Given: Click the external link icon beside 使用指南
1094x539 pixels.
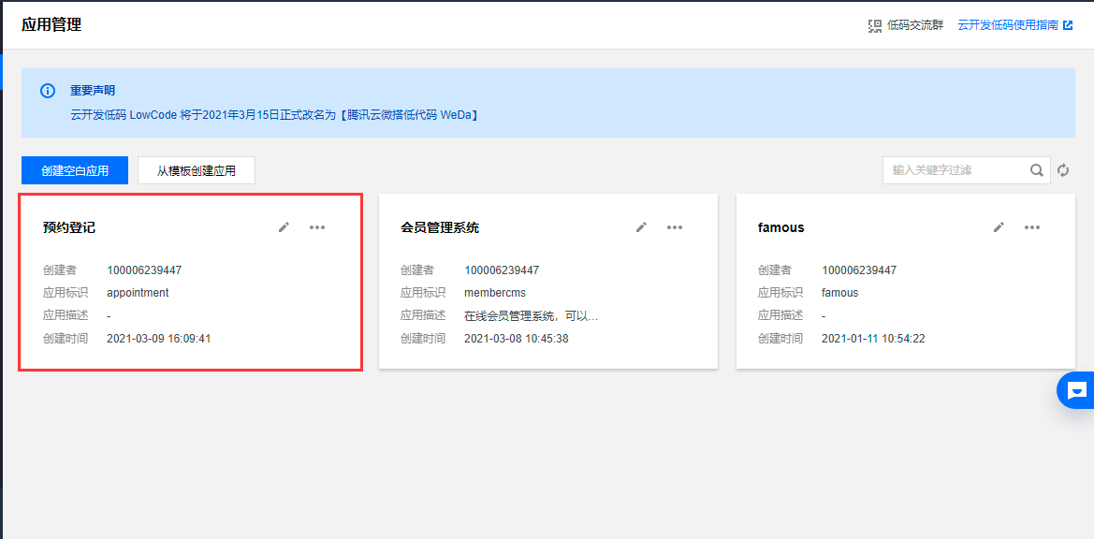Looking at the screenshot, I should click(1068, 26).
